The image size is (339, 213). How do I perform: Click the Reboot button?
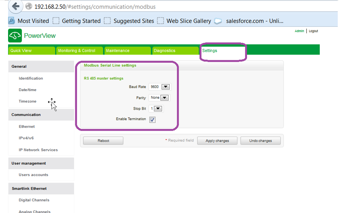click(x=103, y=141)
